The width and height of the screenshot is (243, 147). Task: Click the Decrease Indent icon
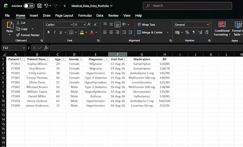click(124, 32)
